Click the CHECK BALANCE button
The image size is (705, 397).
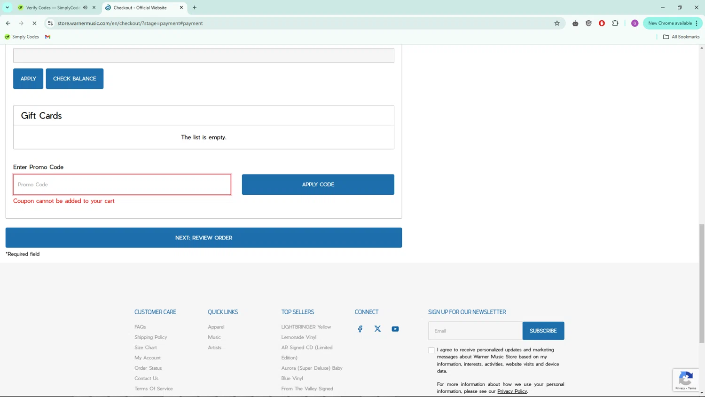(75, 79)
